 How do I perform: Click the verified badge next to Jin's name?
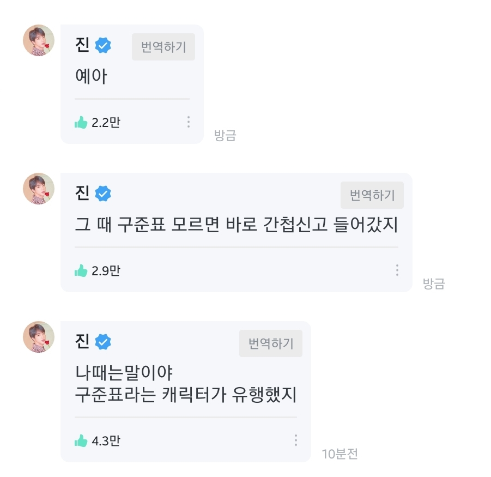pos(104,45)
